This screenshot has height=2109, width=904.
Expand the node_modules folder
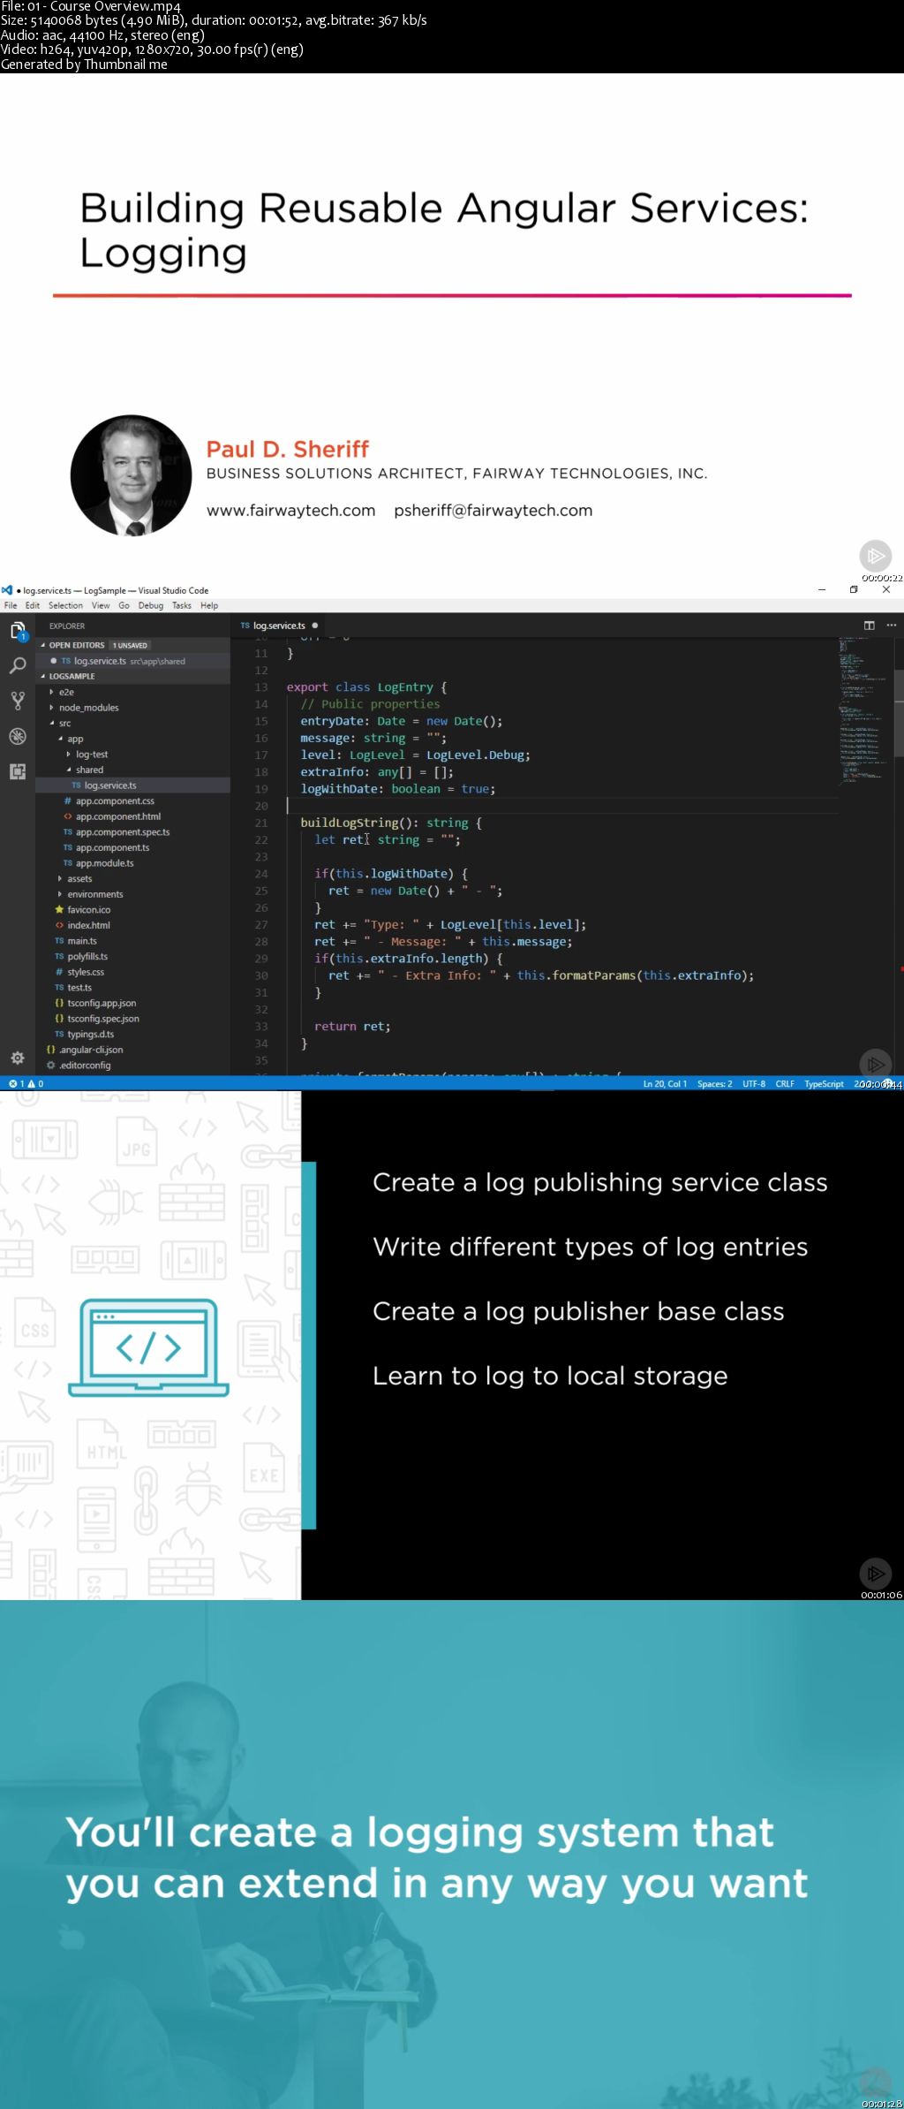[51, 708]
